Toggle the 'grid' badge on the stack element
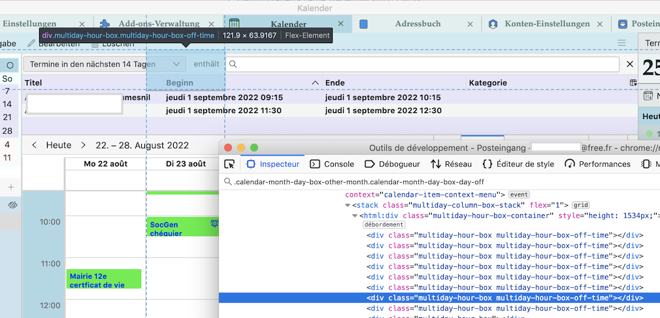This screenshot has height=318, width=660. [x=580, y=204]
